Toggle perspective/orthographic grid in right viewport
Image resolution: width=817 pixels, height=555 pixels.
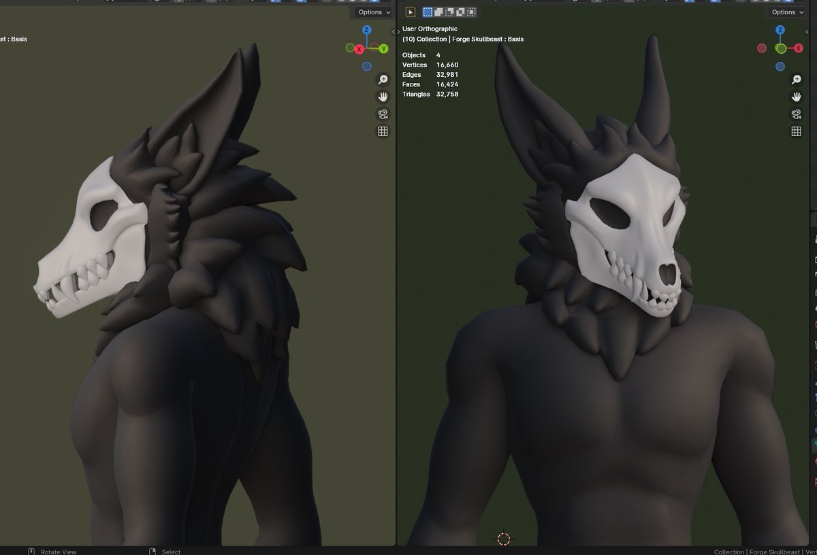(797, 131)
